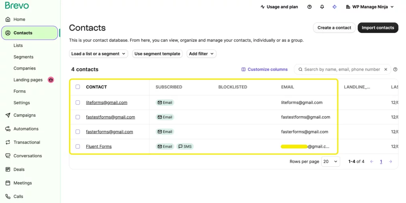Toggle the select-all contacts checkbox
406x203 pixels.
click(78, 86)
